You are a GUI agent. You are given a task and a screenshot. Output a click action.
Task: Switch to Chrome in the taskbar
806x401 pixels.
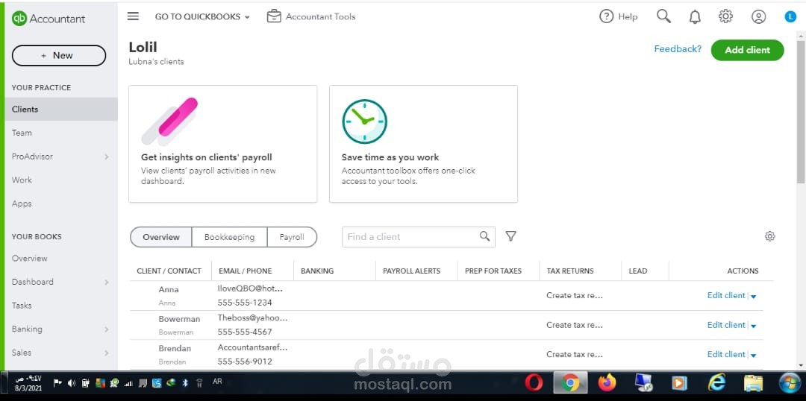(x=570, y=382)
